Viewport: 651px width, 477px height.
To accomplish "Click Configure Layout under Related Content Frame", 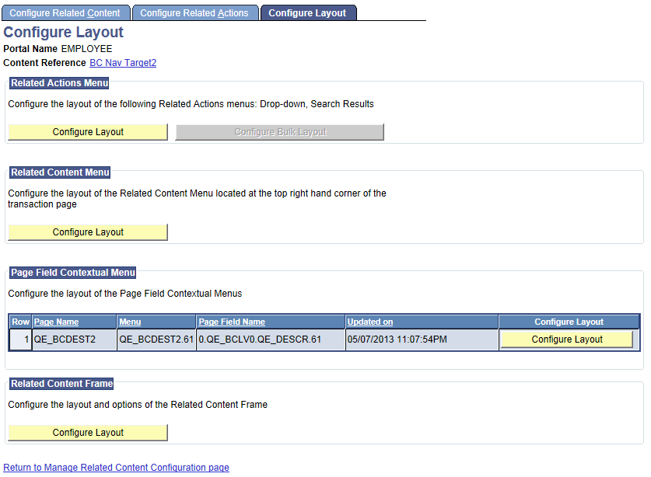I will [x=87, y=432].
